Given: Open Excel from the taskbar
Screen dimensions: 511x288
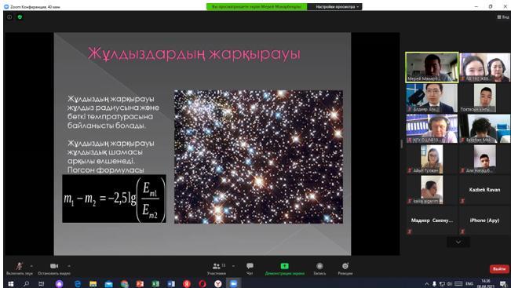Looking at the screenshot, I should [x=155, y=284].
